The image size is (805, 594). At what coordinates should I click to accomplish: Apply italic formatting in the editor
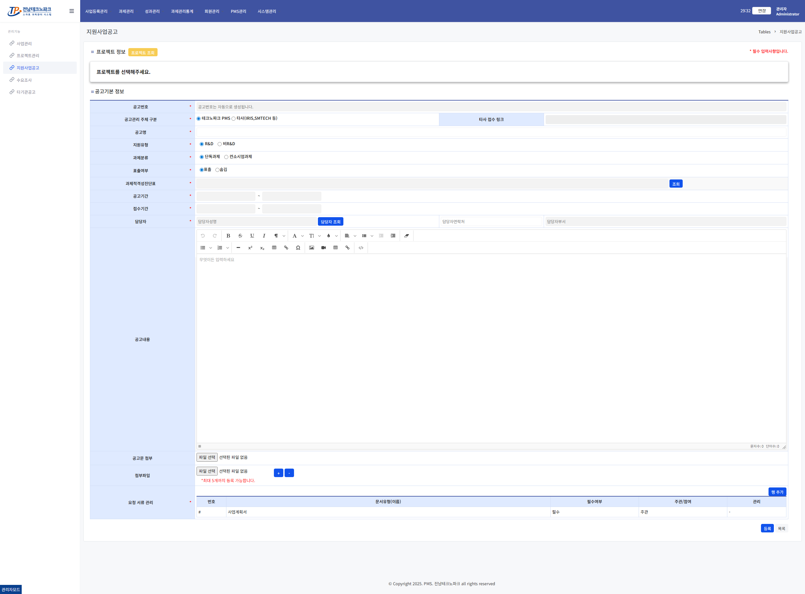[264, 236]
